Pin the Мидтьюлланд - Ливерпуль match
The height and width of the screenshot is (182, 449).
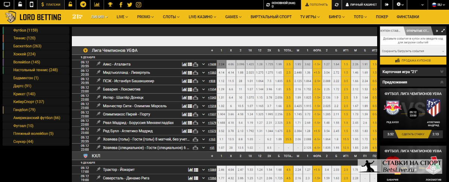(98, 72)
